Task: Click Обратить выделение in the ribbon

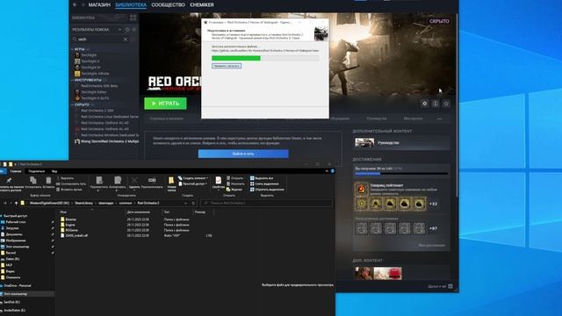Action: [267, 190]
